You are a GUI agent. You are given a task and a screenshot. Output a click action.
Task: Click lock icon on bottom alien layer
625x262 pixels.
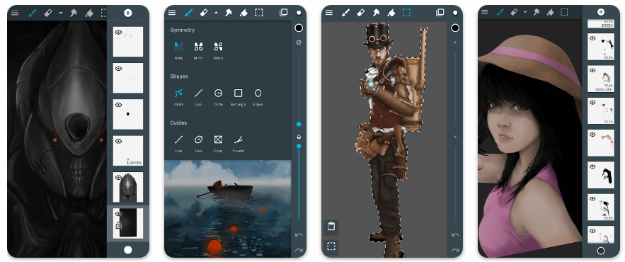click(x=118, y=226)
